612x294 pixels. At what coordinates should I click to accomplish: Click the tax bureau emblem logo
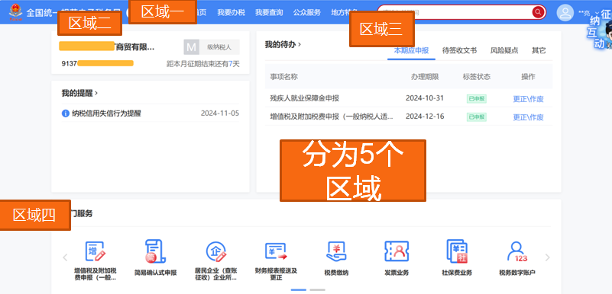(15, 11)
